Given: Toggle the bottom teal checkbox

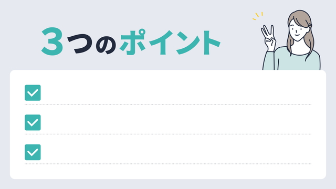Looking at the screenshot, I should 33,152.
